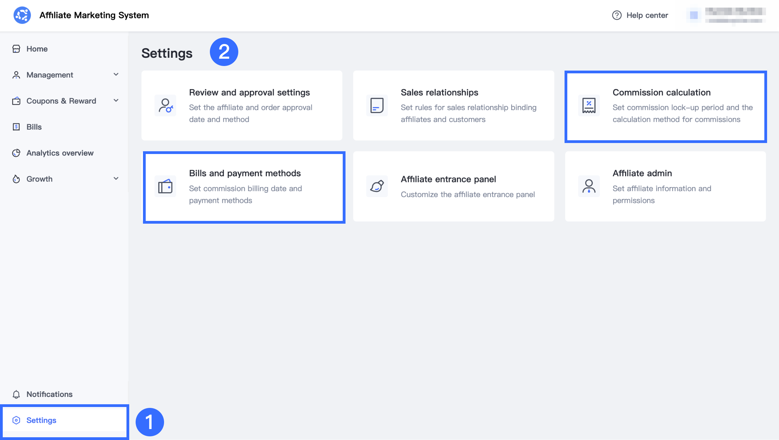Select Settings in the sidebar

pos(41,420)
